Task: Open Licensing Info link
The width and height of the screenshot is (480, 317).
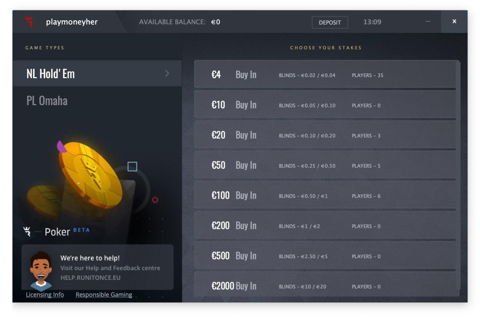Action: [x=45, y=295]
